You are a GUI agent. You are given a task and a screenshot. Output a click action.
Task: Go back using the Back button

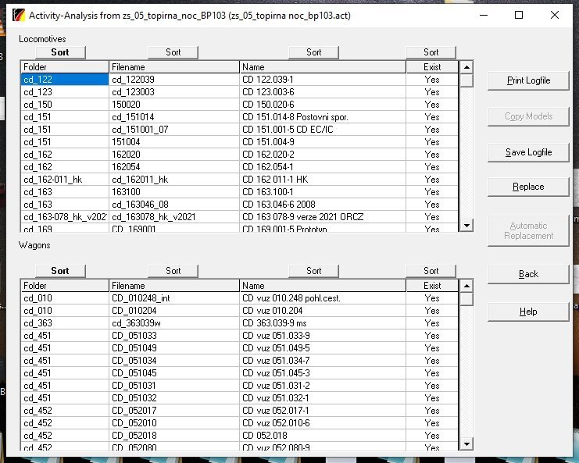[528, 274]
